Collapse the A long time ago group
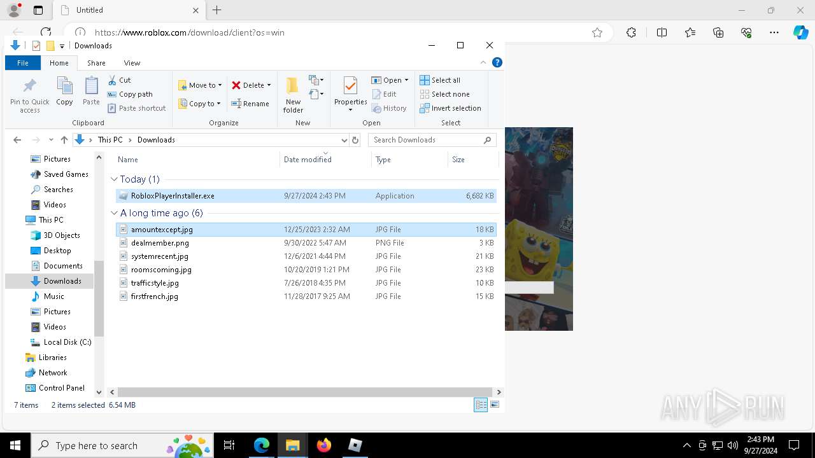Viewport: 815px width, 458px height. click(x=115, y=213)
